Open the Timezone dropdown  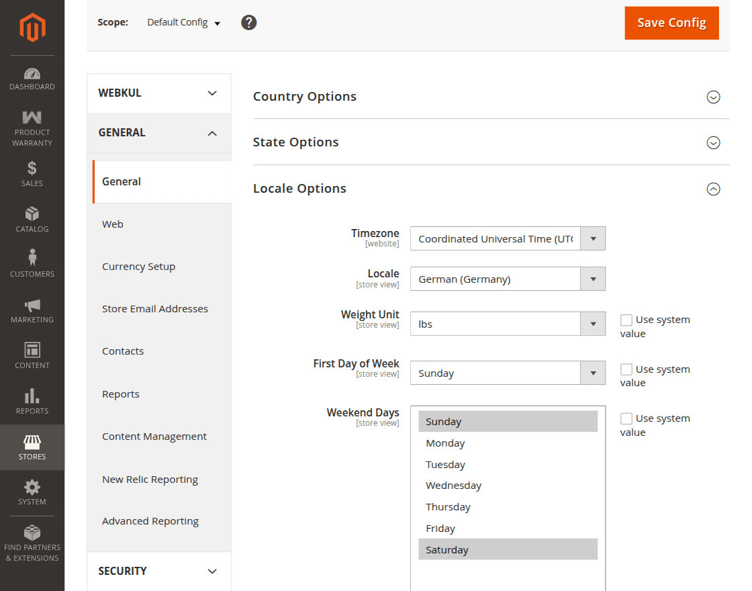[x=508, y=238]
